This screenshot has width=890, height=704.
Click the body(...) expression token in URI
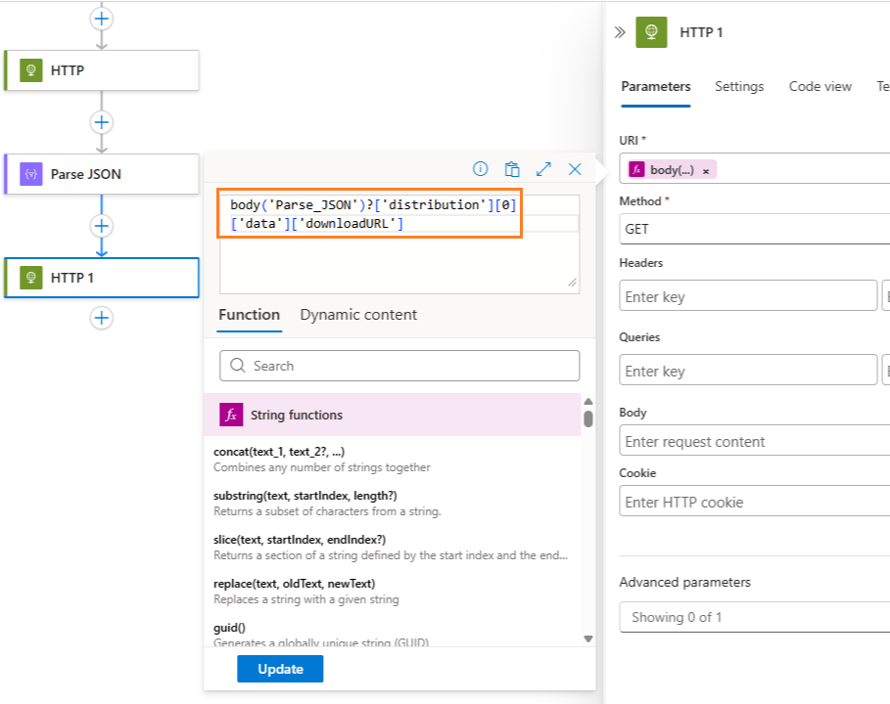672,169
